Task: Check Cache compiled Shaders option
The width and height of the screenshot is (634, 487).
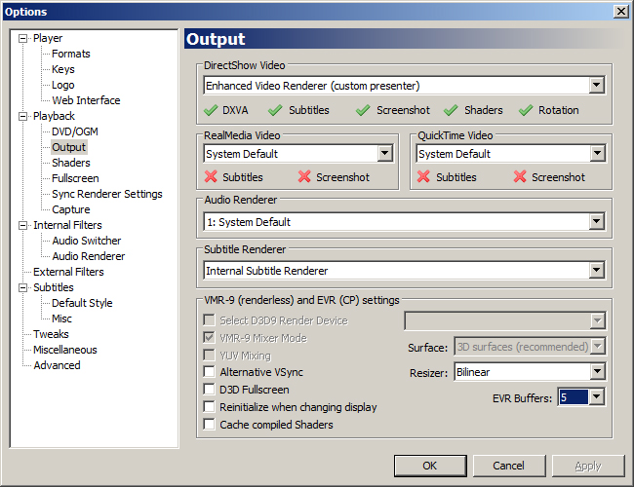Action: coord(209,425)
